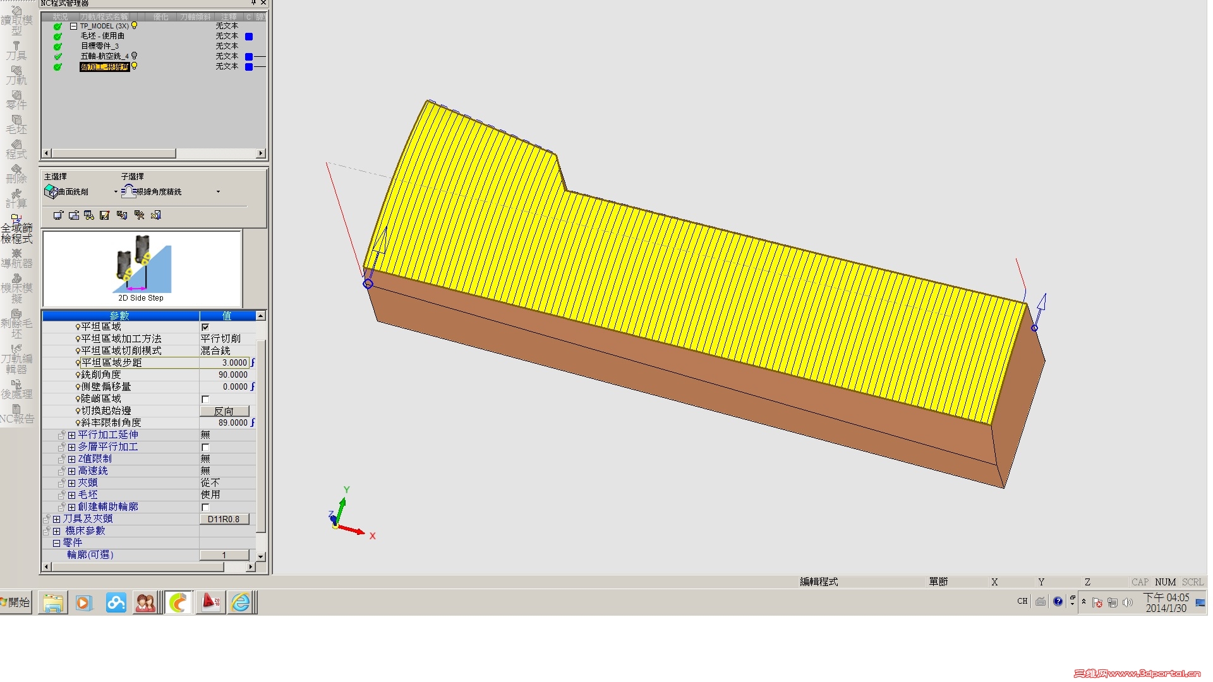Click the save-and-edit floppy icon in procedure toolbar
Viewport: 1213px width, 682px height.
coord(105,215)
